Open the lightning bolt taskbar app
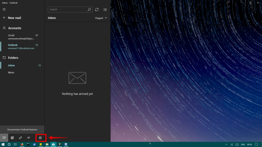This screenshot has width=262, height=147. 60,144
